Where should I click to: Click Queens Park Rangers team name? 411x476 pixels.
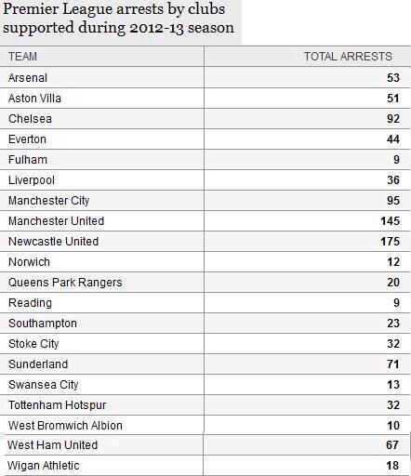coord(65,283)
